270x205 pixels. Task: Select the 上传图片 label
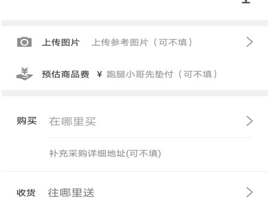click(61, 42)
